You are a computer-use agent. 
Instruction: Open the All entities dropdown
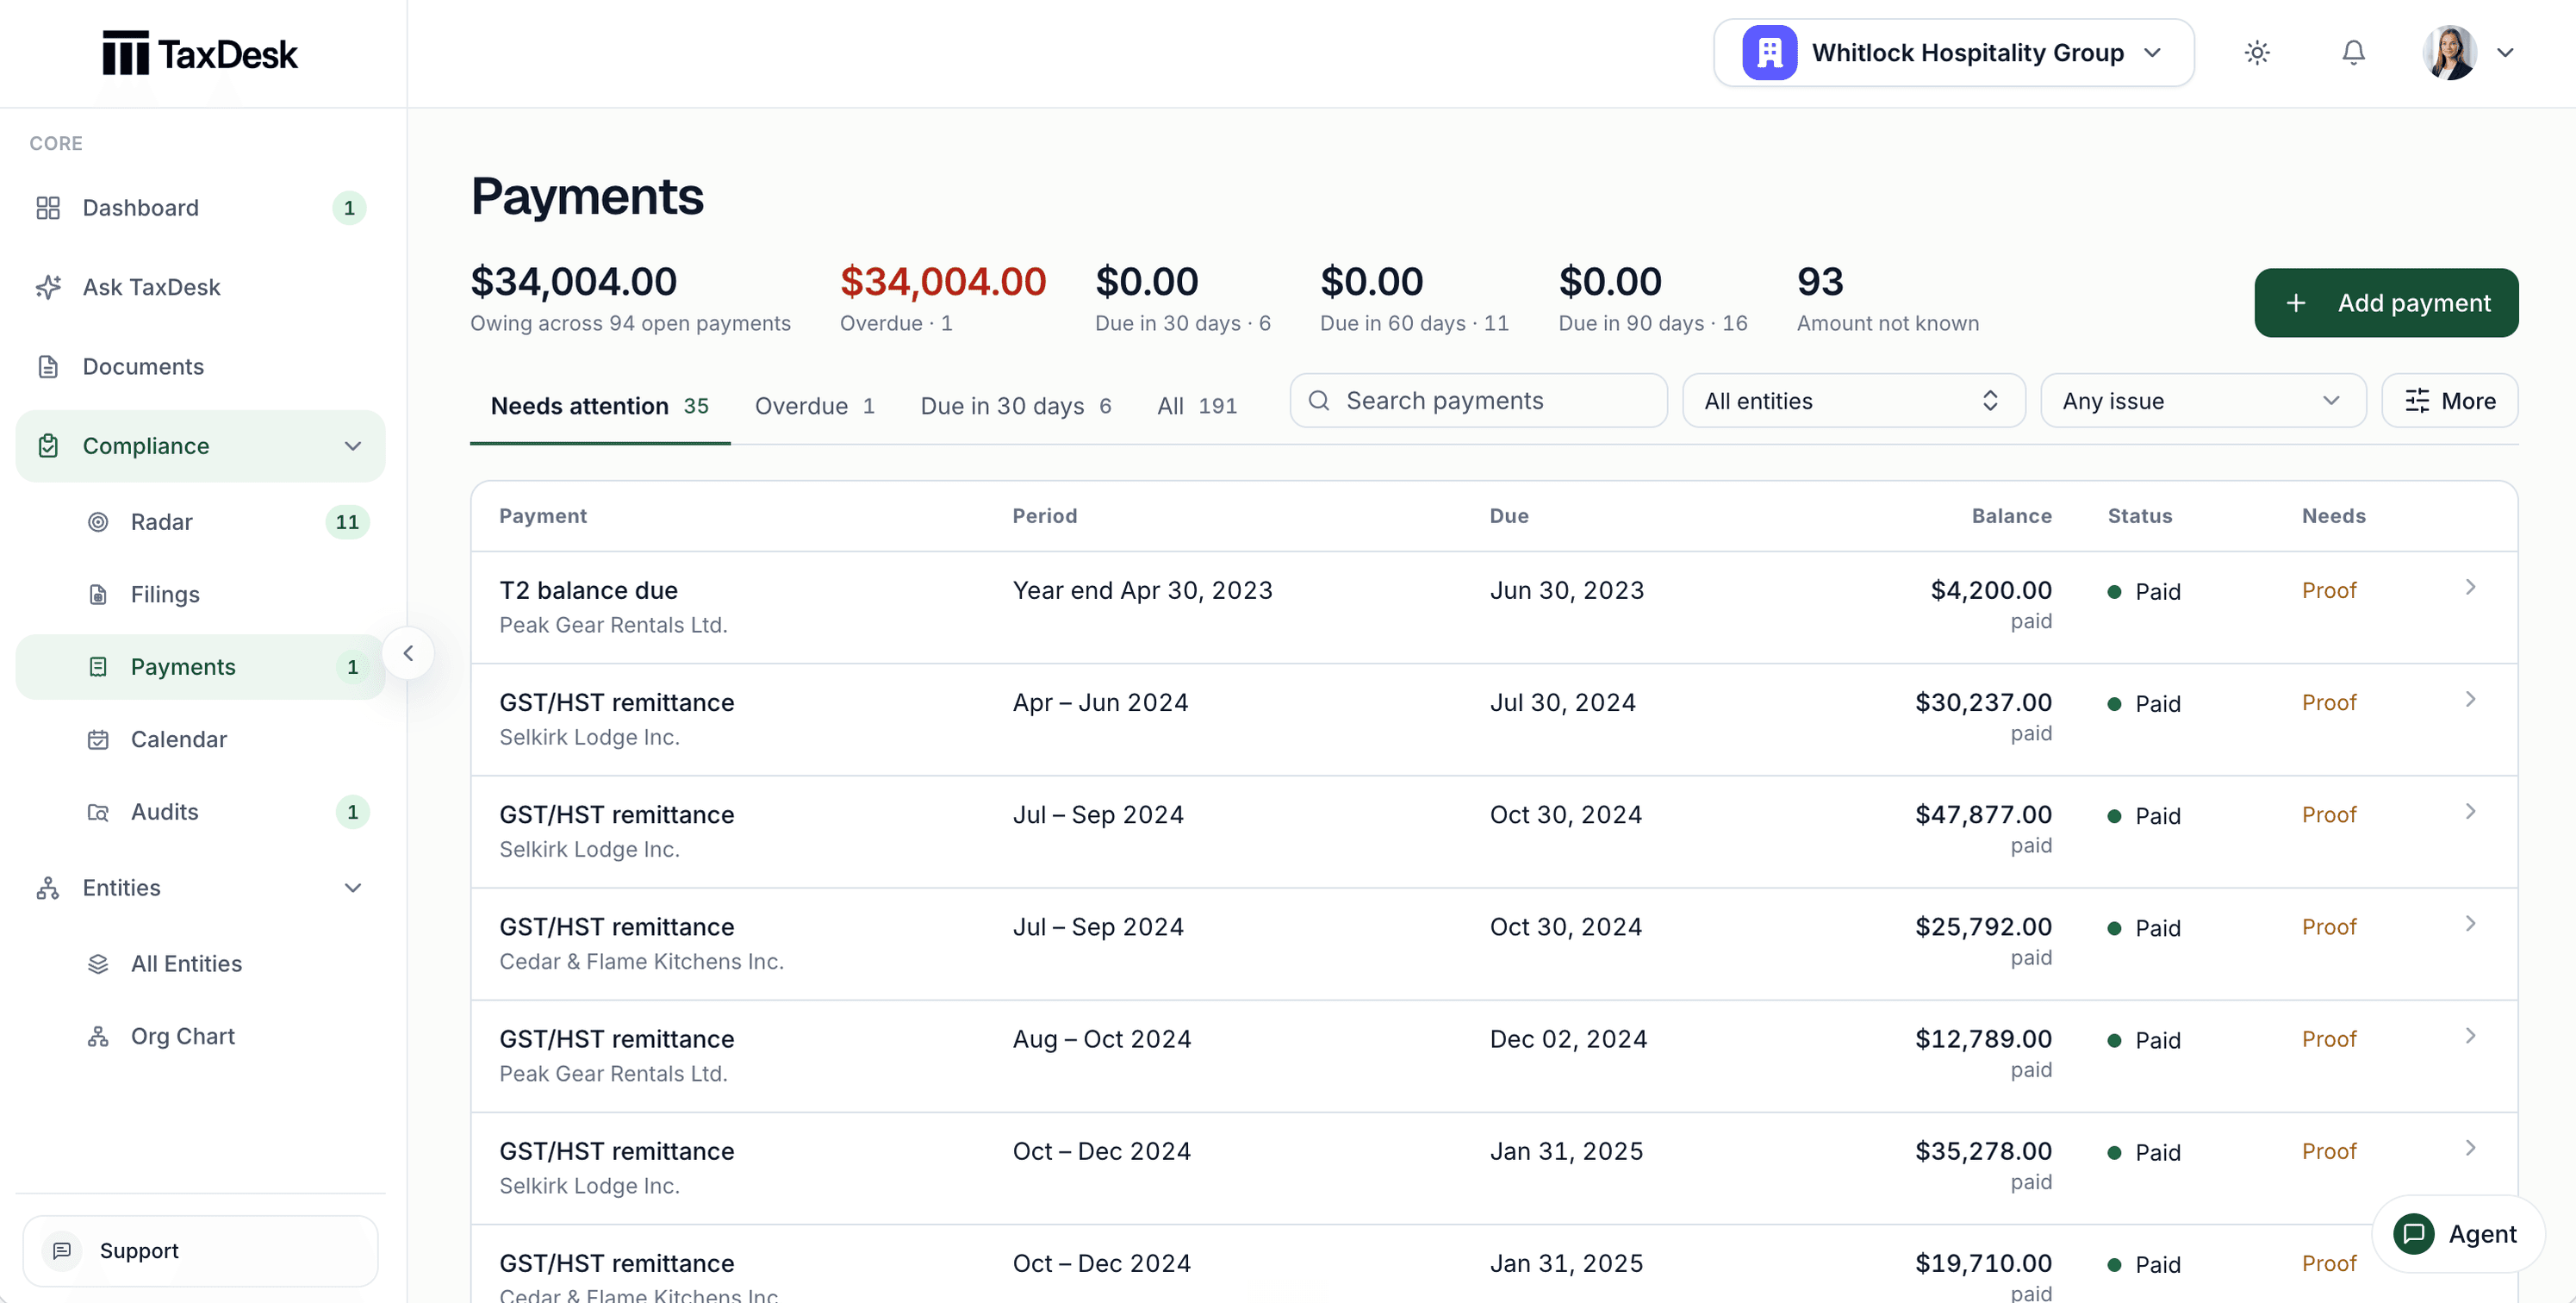(x=1853, y=401)
